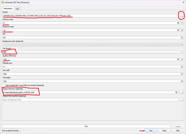Clear the Maximum zoom value
186x134 pixels.
178,30
